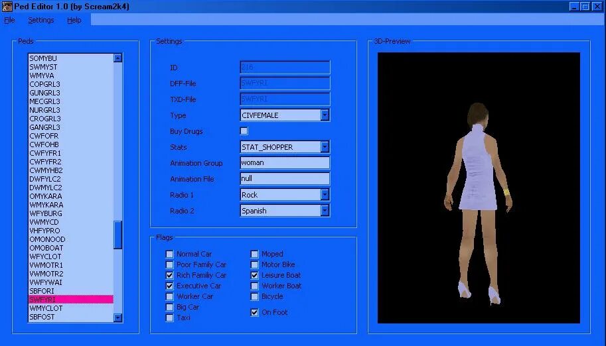
Task: Select WMYCLOT in the Peds list
Action: pos(71,308)
